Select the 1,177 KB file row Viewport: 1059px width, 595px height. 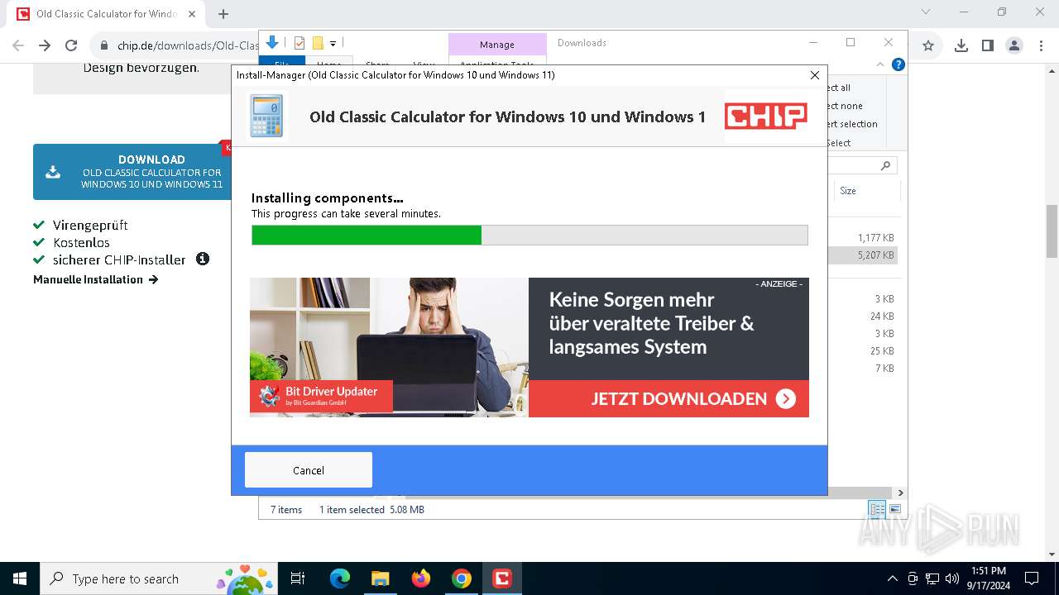[x=863, y=238]
